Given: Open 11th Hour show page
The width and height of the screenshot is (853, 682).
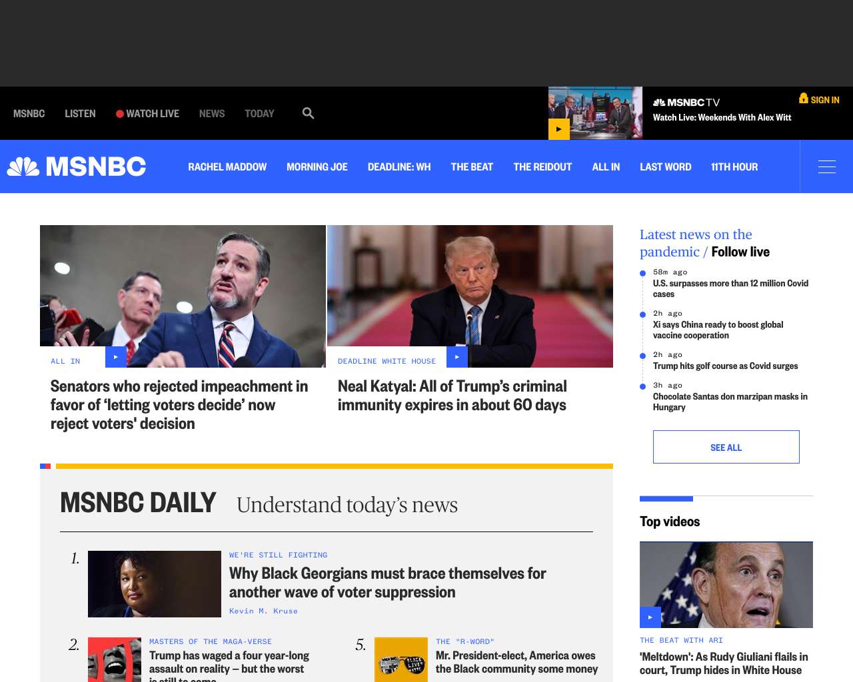Looking at the screenshot, I should (734, 167).
